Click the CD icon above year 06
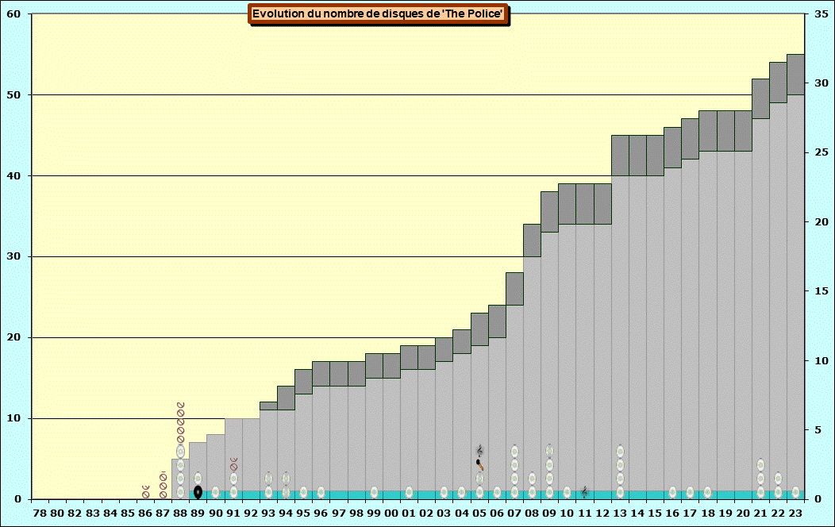 click(x=497, y=492)
